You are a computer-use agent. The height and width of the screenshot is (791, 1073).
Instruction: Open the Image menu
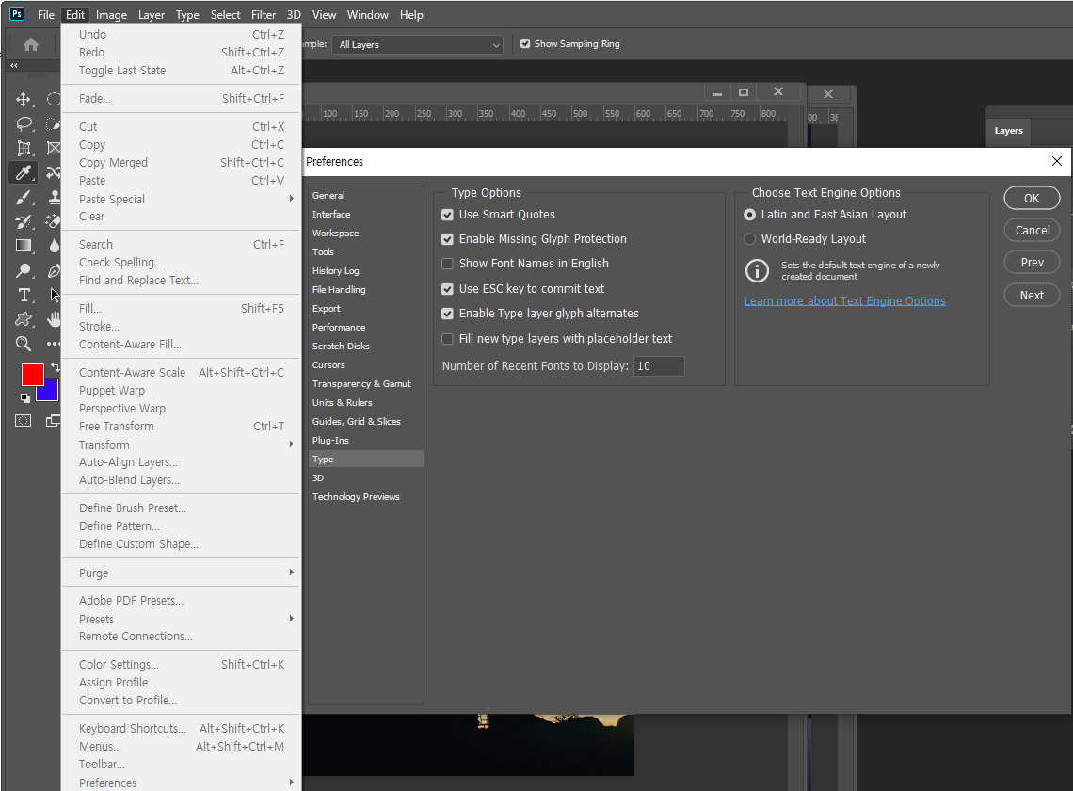tap(112, 14)
